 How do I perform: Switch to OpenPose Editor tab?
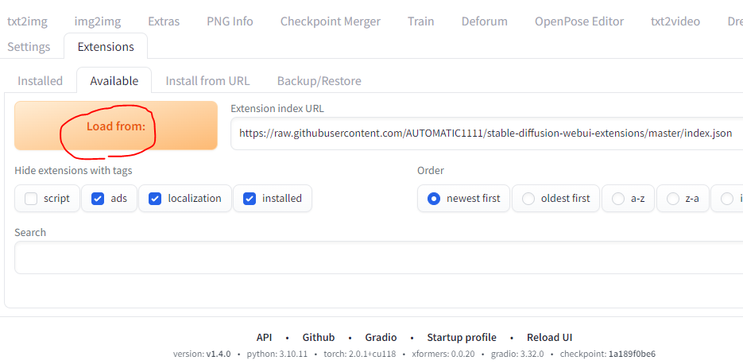coord(579,21)
